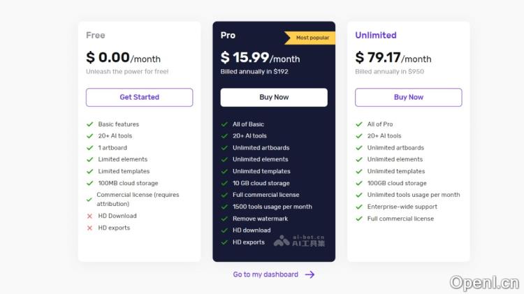524x294 pixels.
Task: Click the check beside 100GB cloud storage
Action: pos(359,183)
